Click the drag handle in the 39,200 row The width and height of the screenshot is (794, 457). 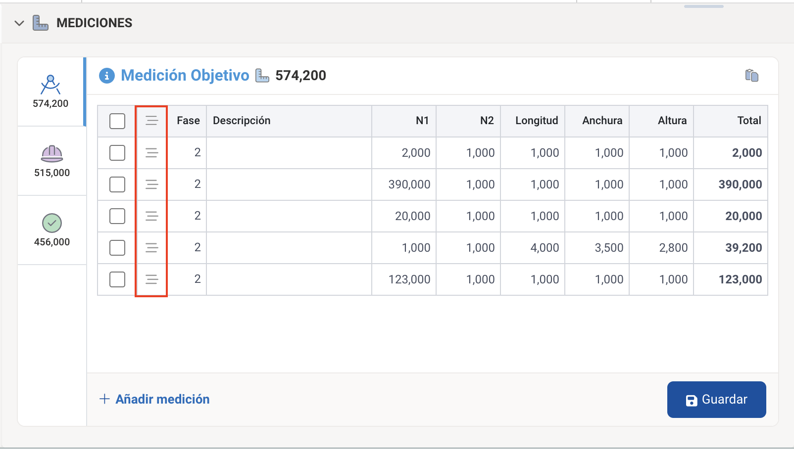click(x=151, y=248)
